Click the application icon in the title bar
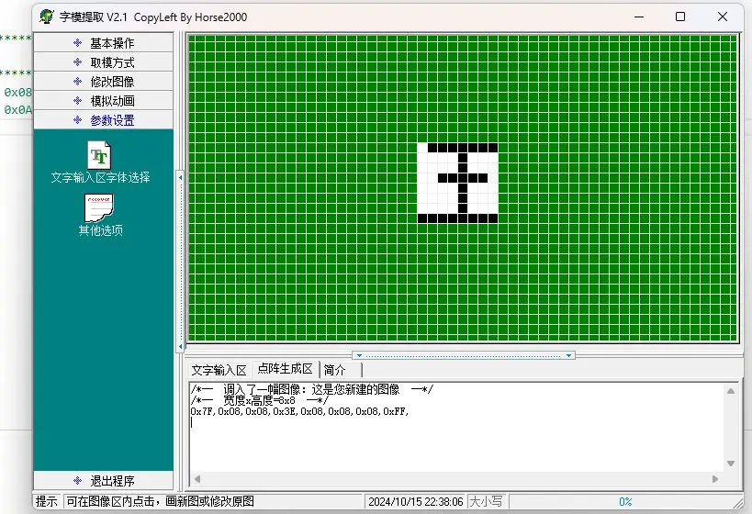The height and width of the screenshot is (514, 752). (47, 17)
